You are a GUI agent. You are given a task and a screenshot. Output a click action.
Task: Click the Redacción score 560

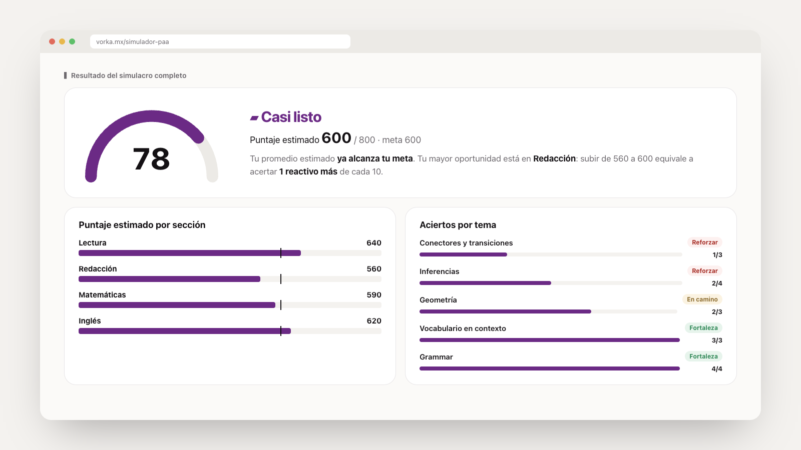[374, 269]
